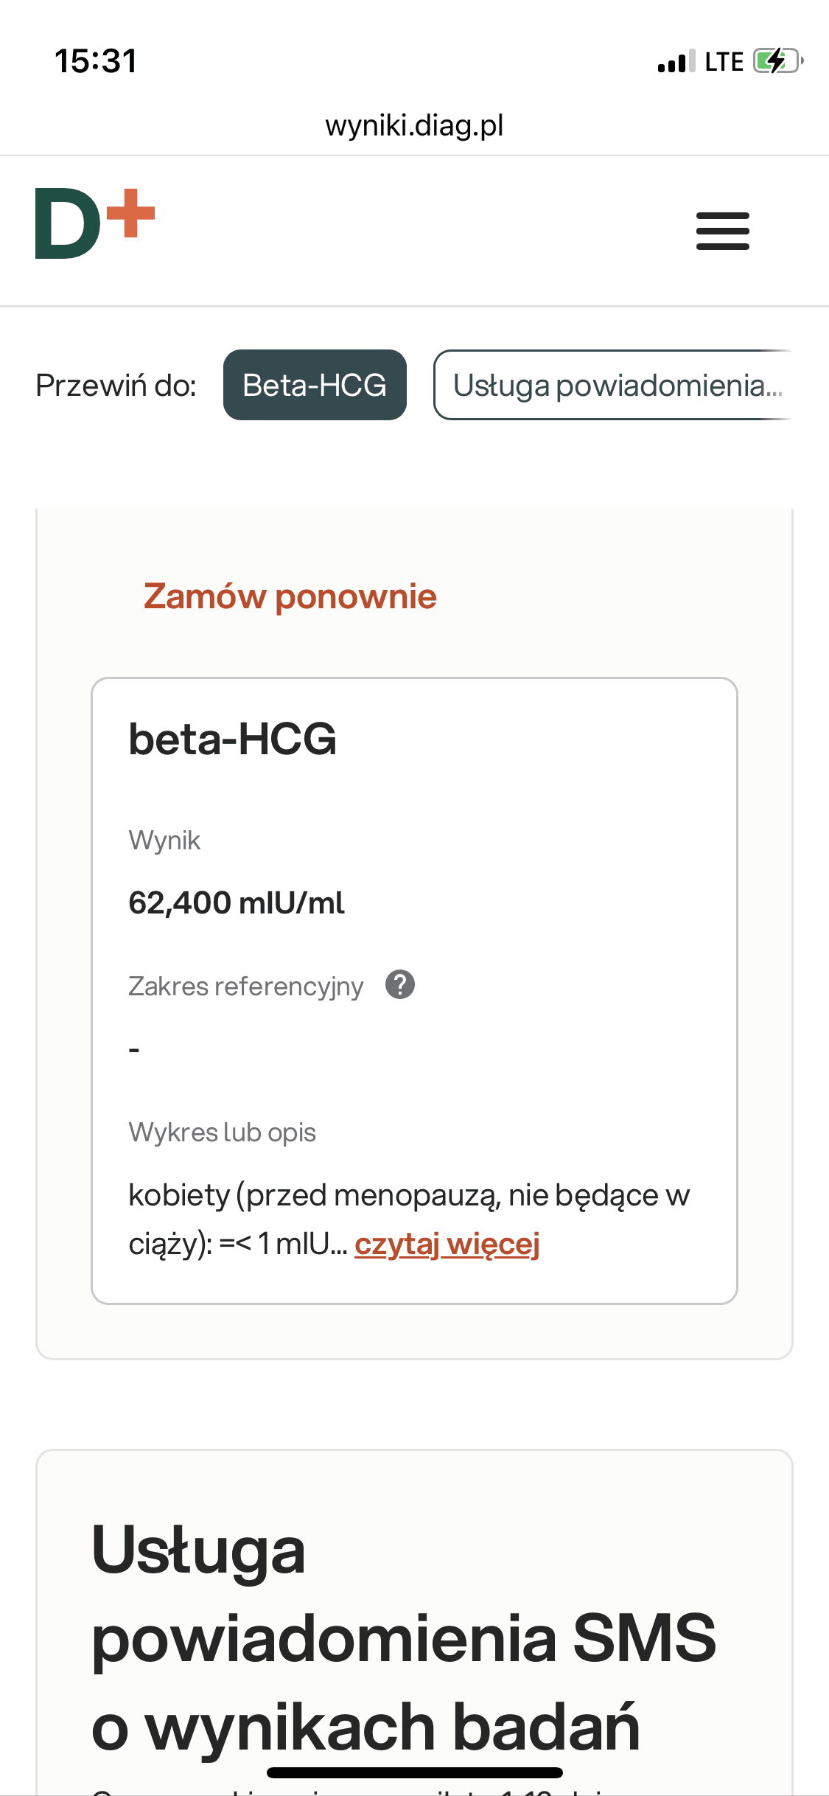Tap the 15:31 clock in status bar

point(96,61)
